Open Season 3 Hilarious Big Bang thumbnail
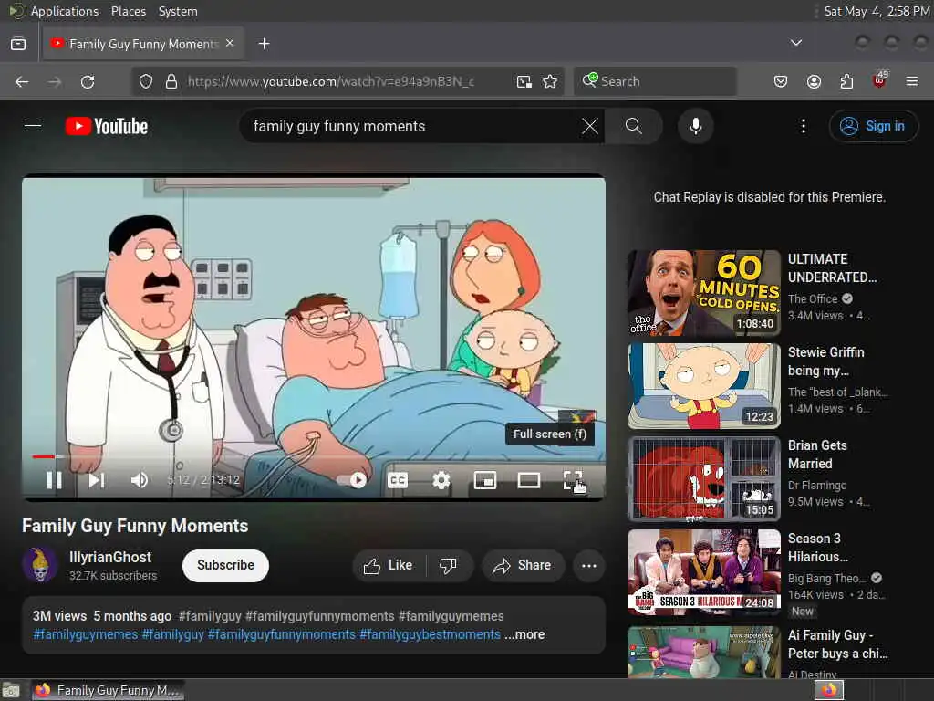This screenshot has height=701, width=934. [x=703, y=571]
